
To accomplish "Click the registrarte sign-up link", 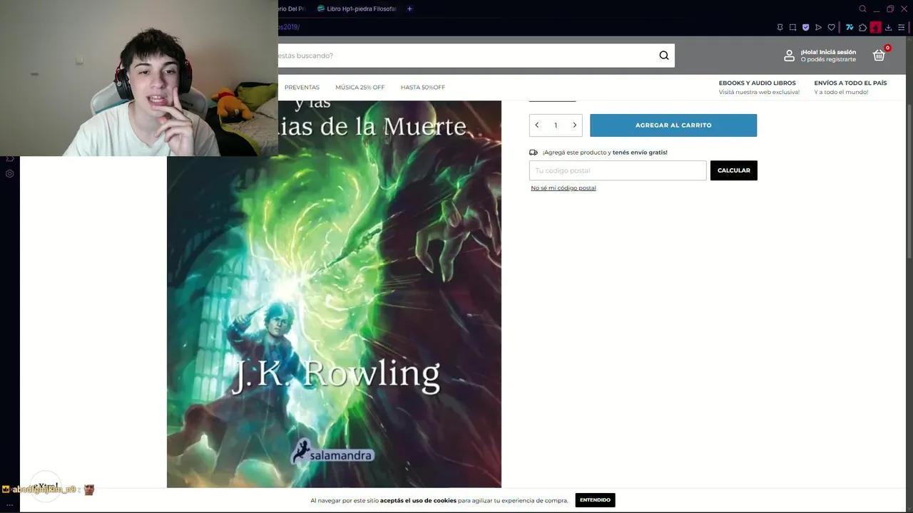I will click(x=840, y=59).
